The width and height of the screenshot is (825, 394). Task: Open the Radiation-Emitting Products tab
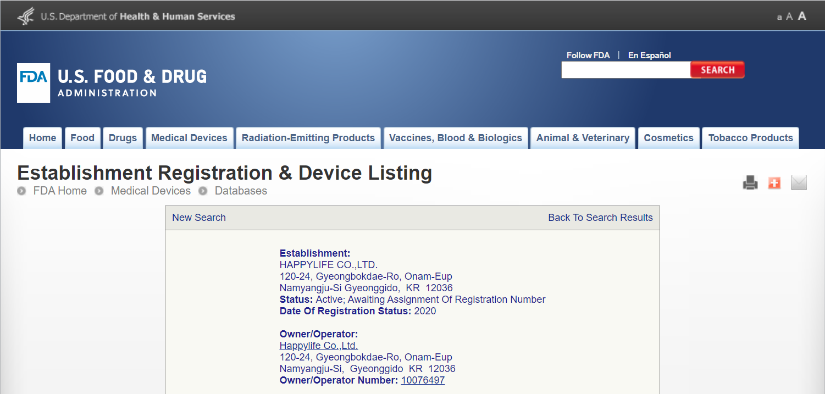click(308, 138)
